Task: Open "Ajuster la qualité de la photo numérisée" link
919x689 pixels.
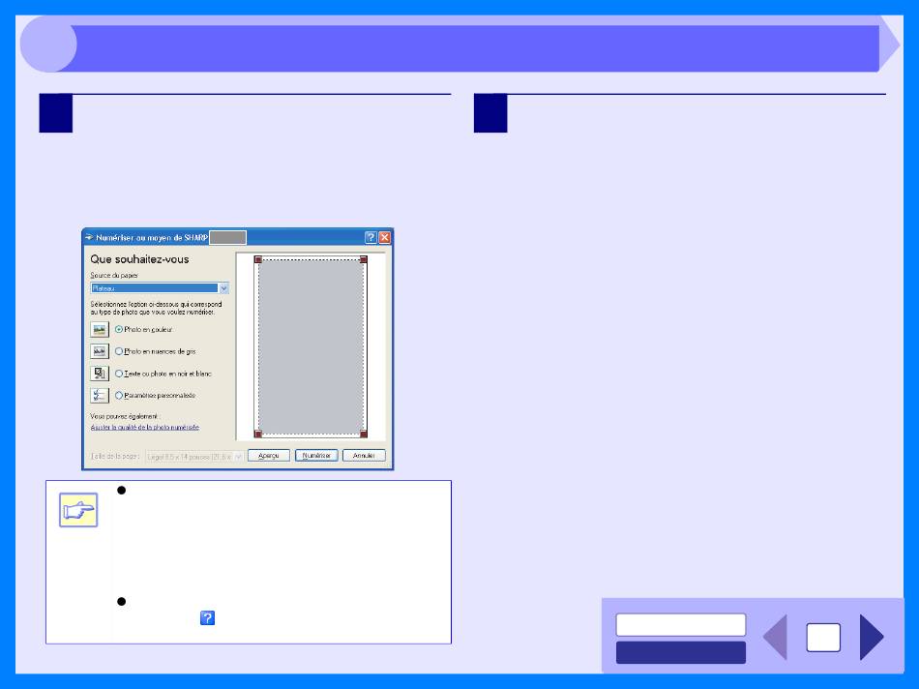Action: (145, 428)
